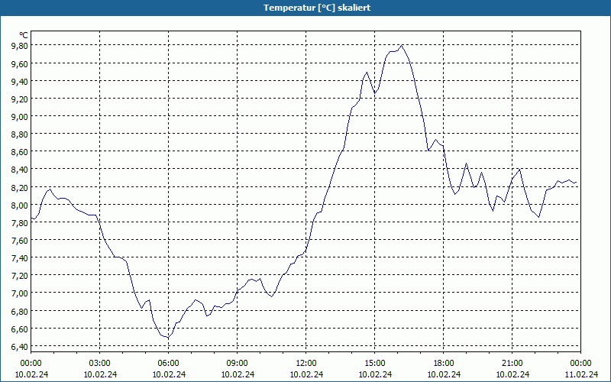Click the 8,40 y-axis value
The width and height of the screenshot is (611, 382).
click(20, 169)
